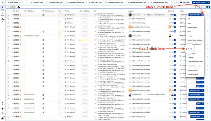
Task: Open the hamburger menu icon
Action: [3, 3]
